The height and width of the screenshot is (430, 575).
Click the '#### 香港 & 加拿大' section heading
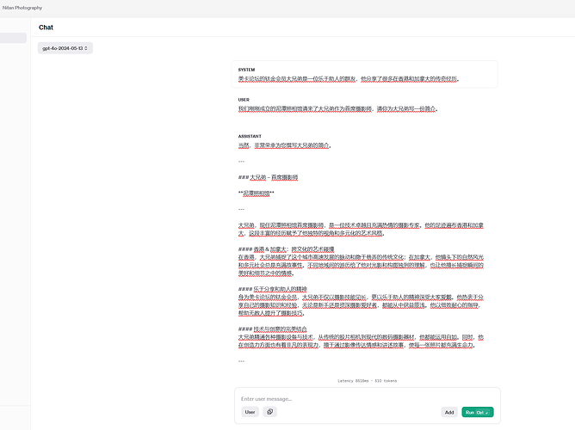pyautogui.click(x=279, y=249)
